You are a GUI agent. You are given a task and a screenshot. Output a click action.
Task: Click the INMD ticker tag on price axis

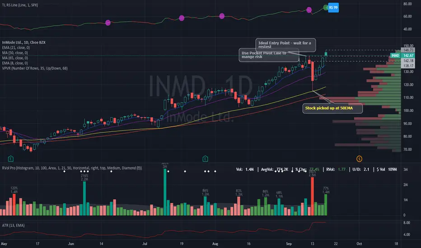pos(395,55)
